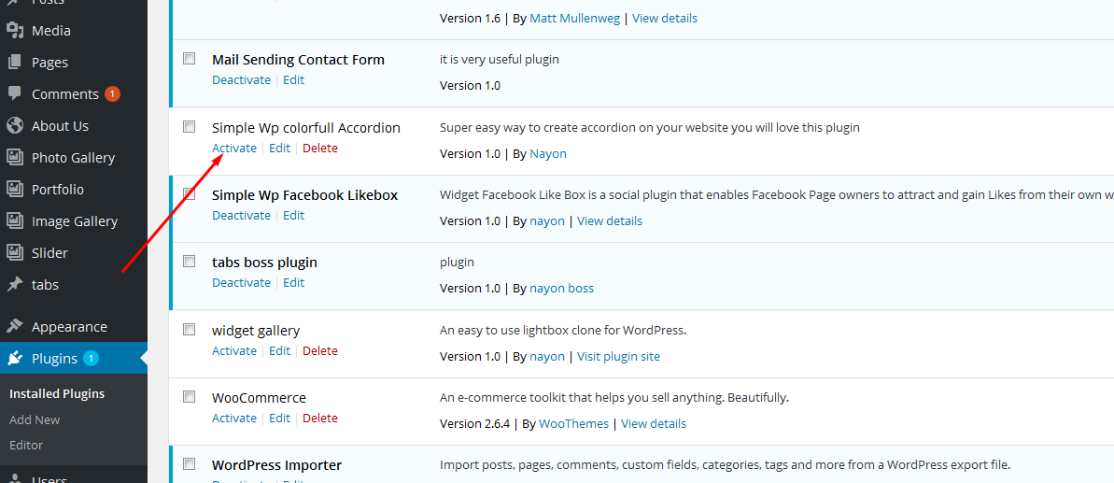View details for WooCommerce
This screenshot has height=483, width=1114.
[654, 423]
